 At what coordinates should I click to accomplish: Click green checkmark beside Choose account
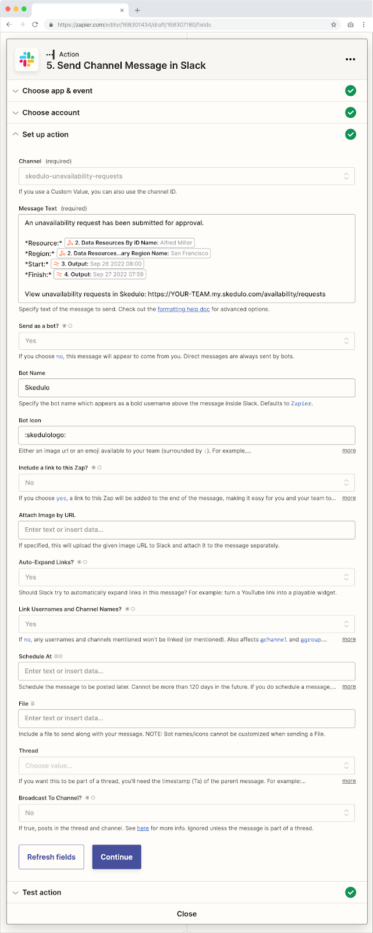(x=350, y=113)
